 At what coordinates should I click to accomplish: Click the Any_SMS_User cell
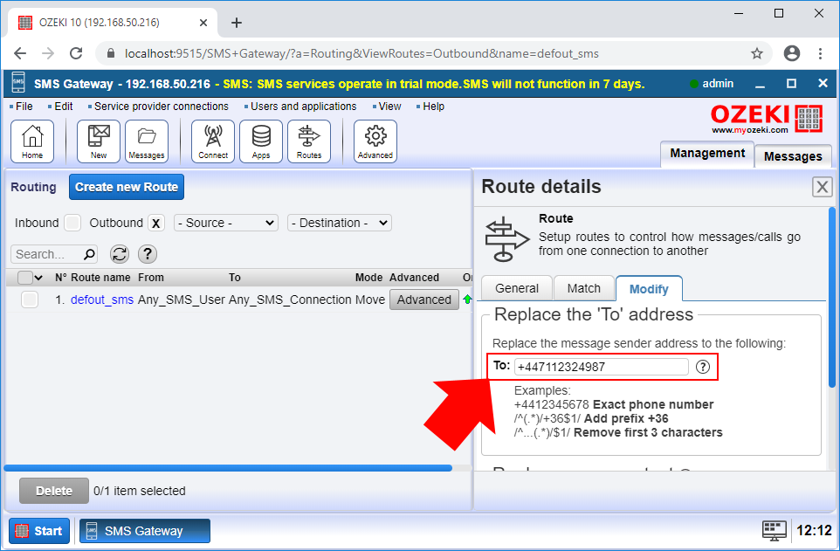(x=181, y=300)
